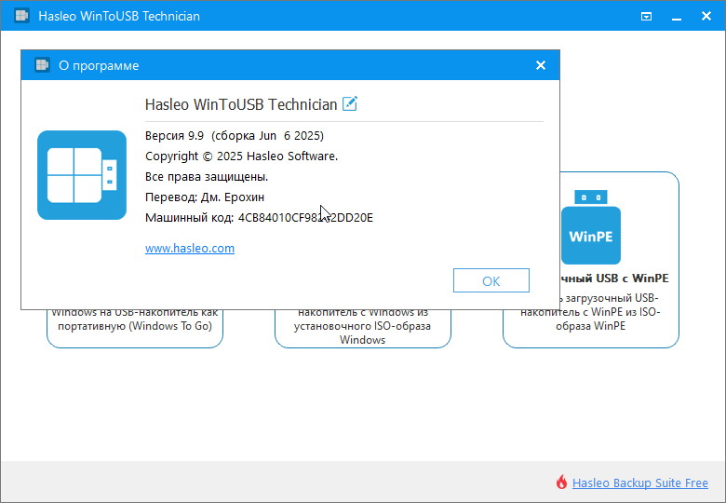The height and width of the screenshot is (503, 726).
Task: Click the large WinToUSB logo in About dialog
Action: [x=82, y=175]
